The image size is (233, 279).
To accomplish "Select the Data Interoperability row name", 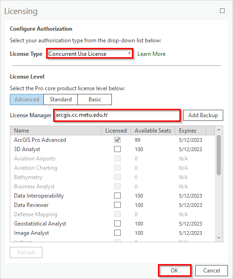I will (x=39, y=196).
